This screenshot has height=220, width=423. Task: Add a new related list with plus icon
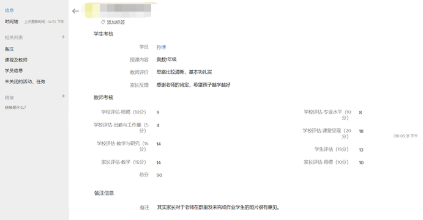point(63,37)
